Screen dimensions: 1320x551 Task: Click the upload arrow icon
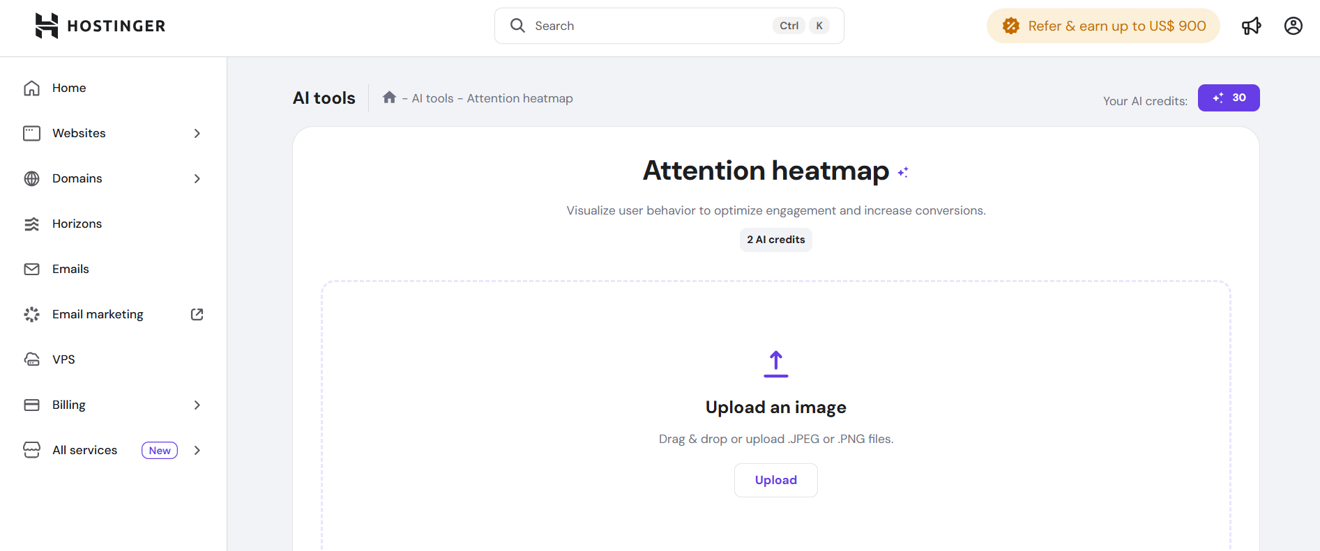[x=776, y=364]
